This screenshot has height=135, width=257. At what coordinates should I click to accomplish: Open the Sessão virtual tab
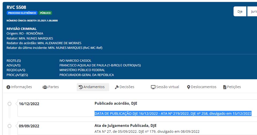(168, 87)
